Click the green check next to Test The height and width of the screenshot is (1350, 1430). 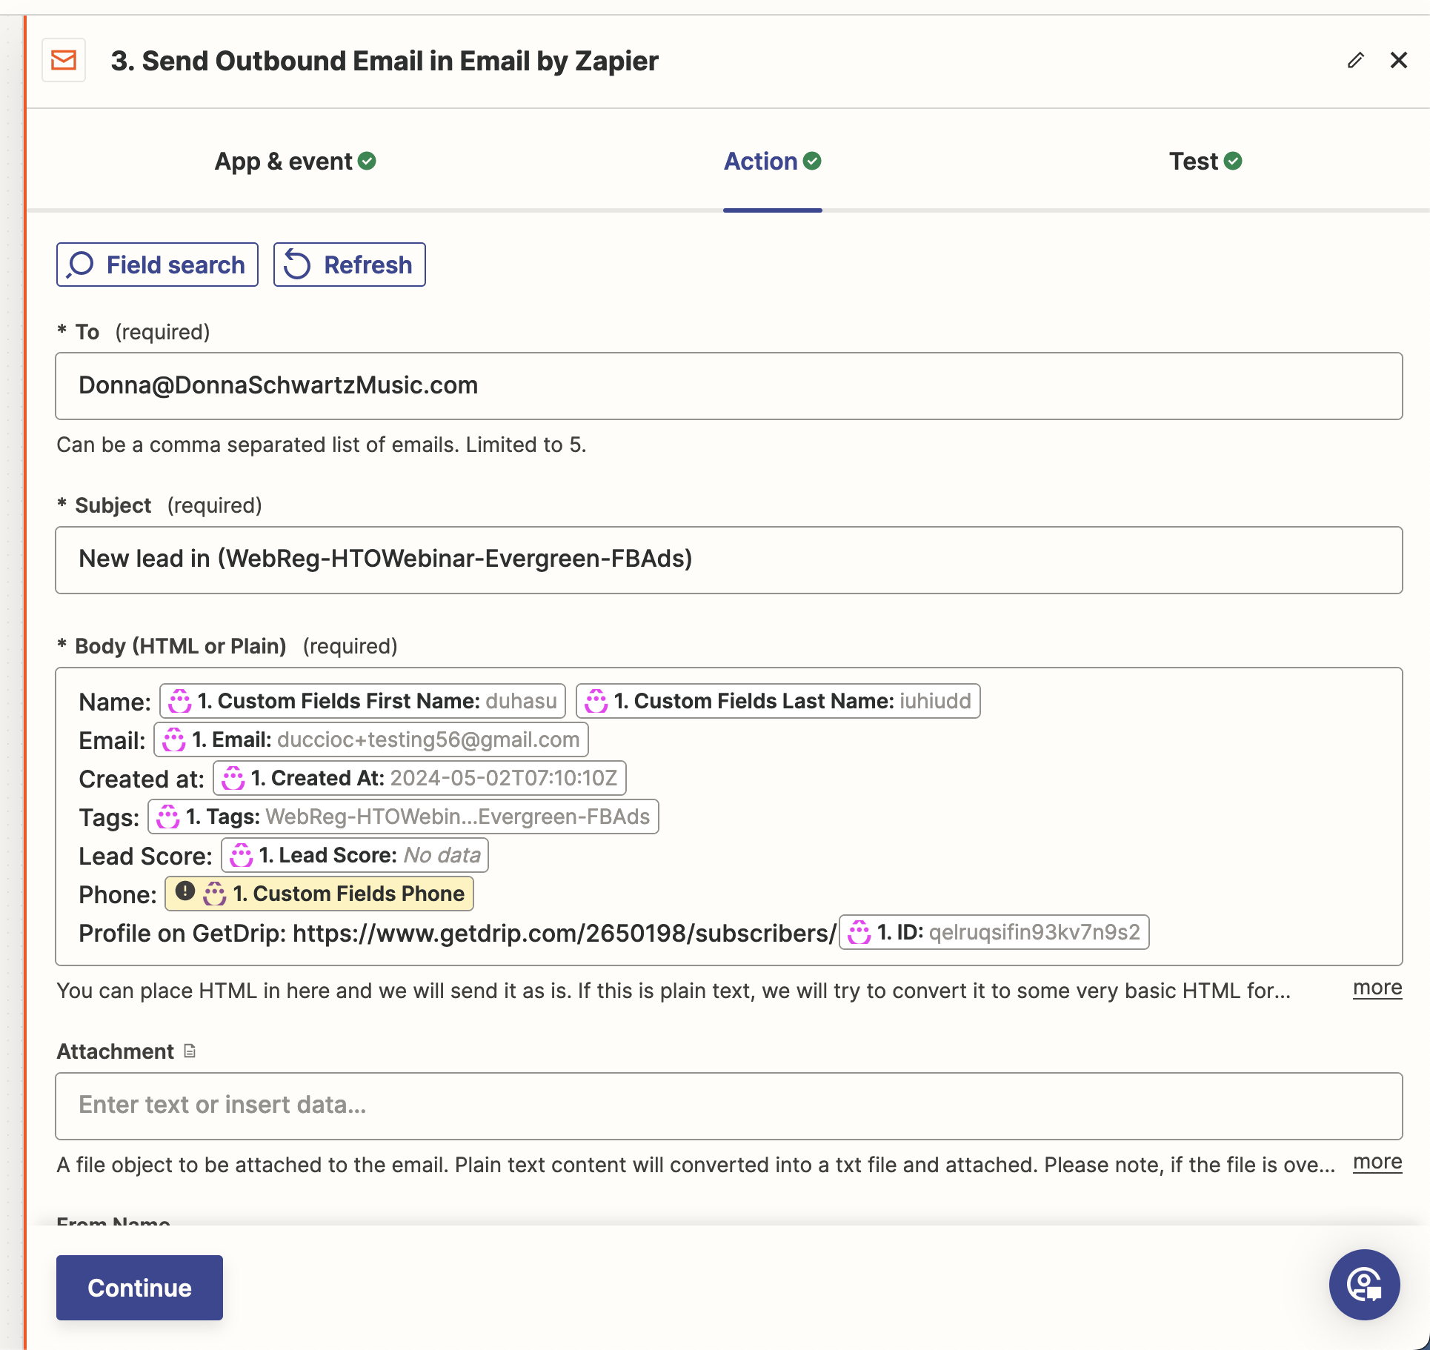(x=1233, y=161)
